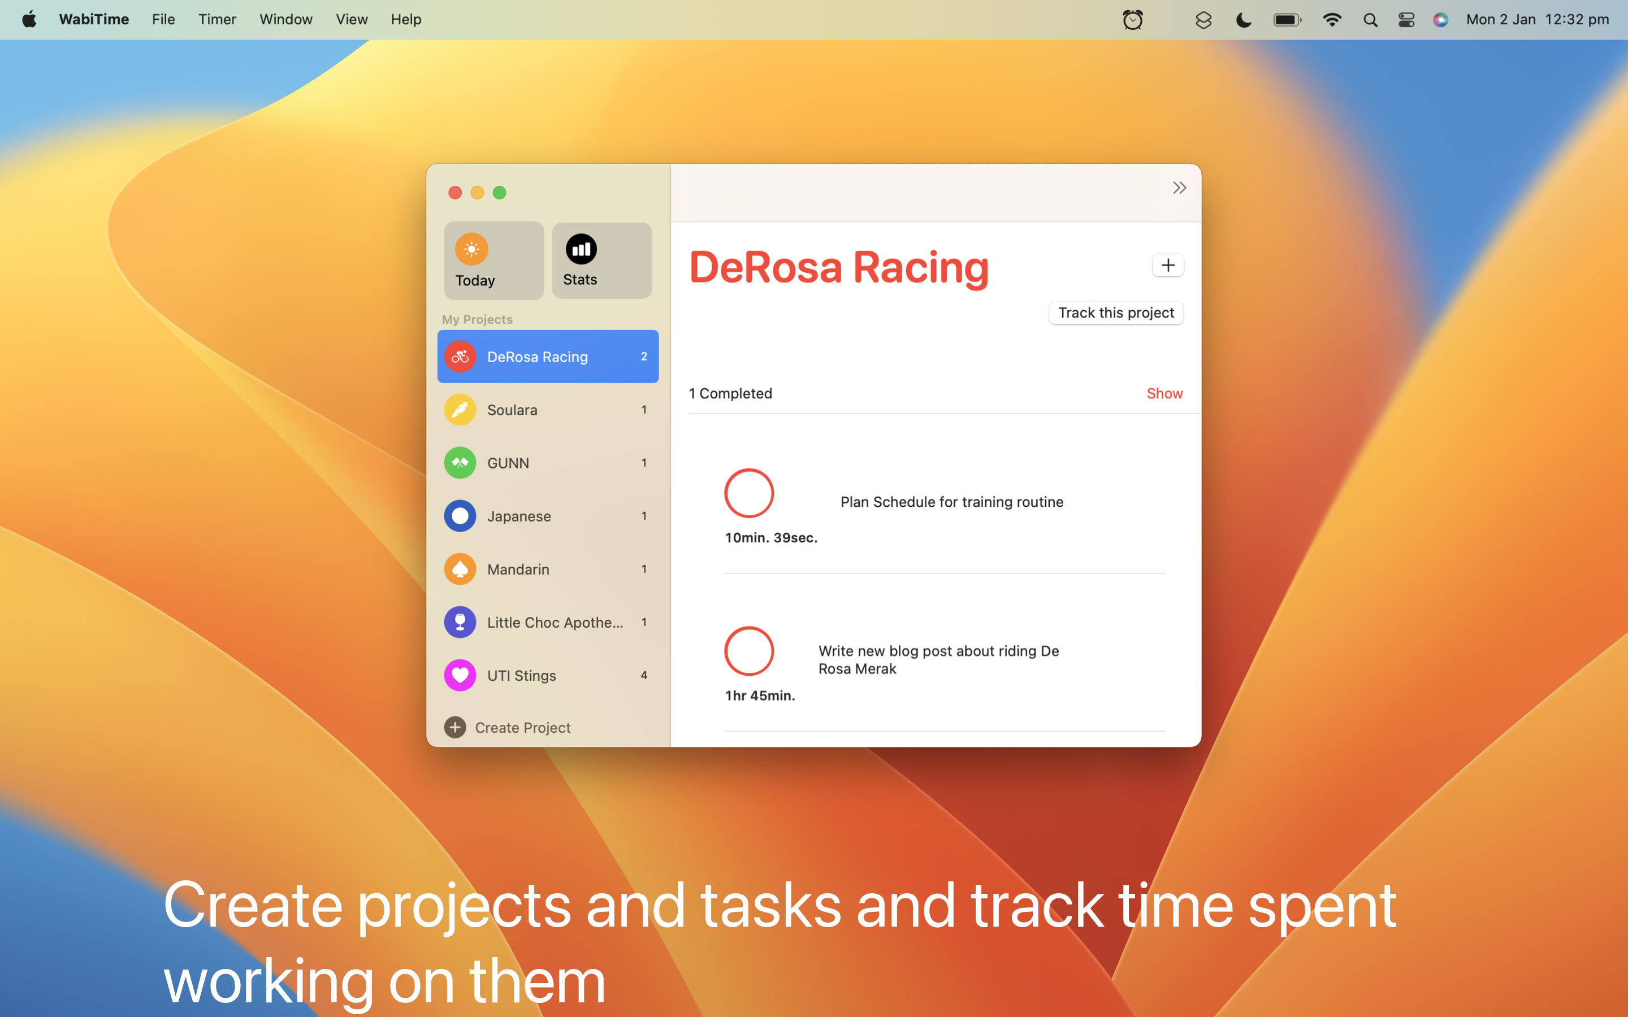Click the plus icon beside Create Project
This screenshot has height=1017, width=1628.
pos(456,727)
